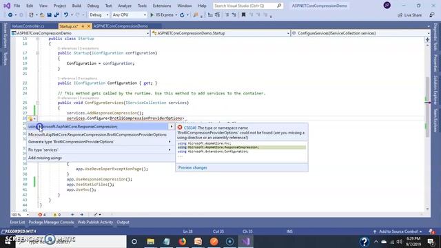The image size is (441, 248).
Task: Click the Bookmark toolbar icon
Action: click(x=243, y=15)
